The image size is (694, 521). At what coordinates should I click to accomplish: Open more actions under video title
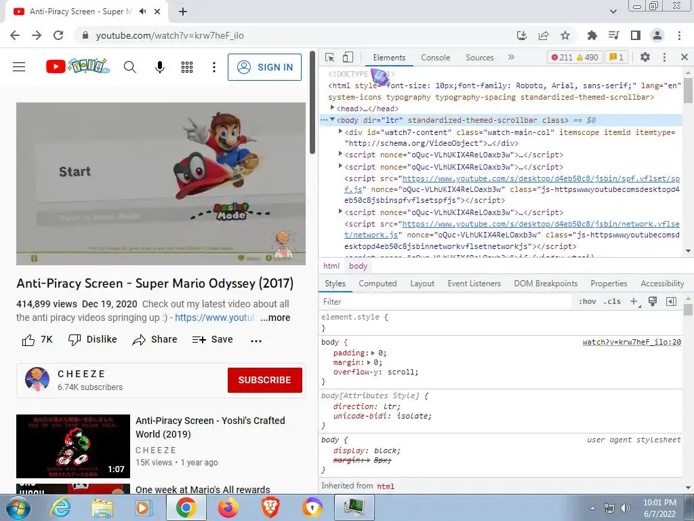click(256, 341)
